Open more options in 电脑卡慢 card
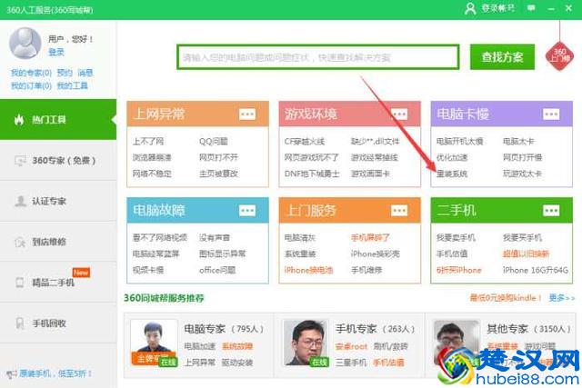 pyautogui.click(x=551, y=114)
